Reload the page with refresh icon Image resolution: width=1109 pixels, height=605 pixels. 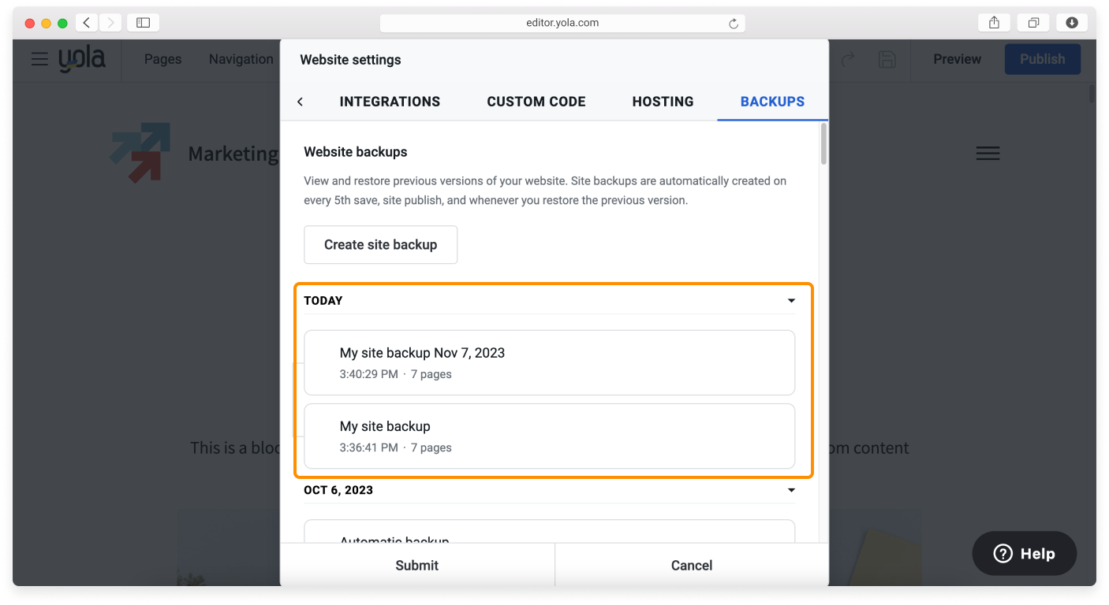tap(733, 24)
